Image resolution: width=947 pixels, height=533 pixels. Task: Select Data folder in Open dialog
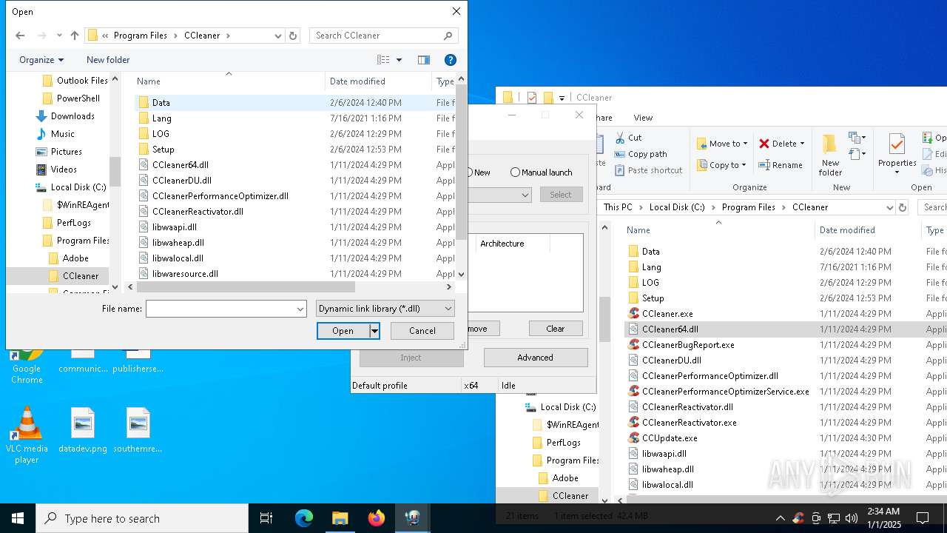(161, 103)
